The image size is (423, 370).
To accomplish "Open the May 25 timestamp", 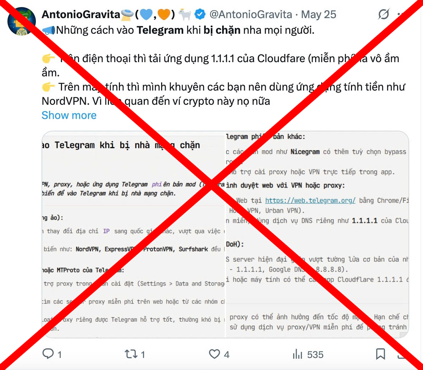I will pos(319,15).
